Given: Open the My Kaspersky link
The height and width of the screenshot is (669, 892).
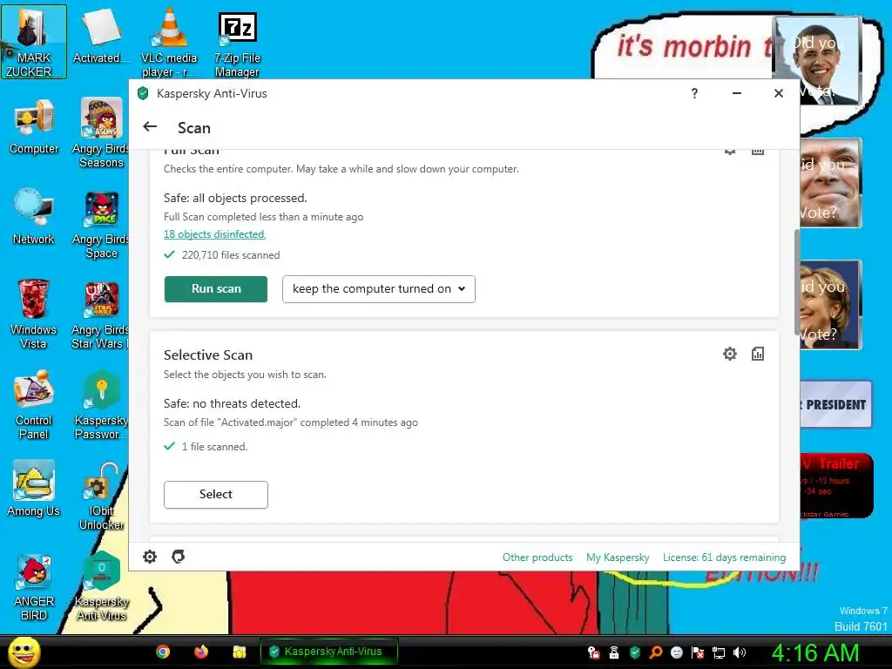Looking at the screenshot, I should 618,557.
